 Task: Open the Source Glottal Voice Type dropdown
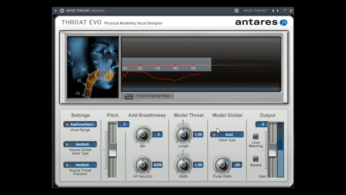[x=80, y=144]
